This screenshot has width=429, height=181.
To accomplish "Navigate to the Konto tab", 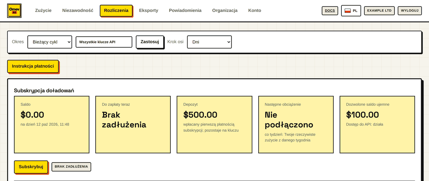I will tap(255, 10).
